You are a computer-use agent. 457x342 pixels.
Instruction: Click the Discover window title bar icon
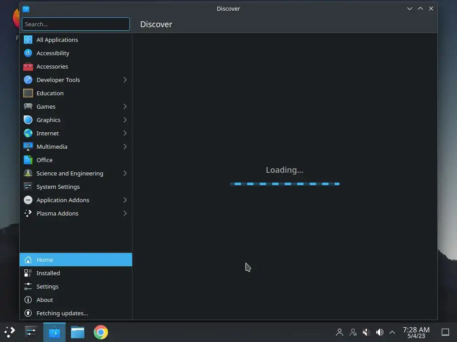[x=26, y=9]
